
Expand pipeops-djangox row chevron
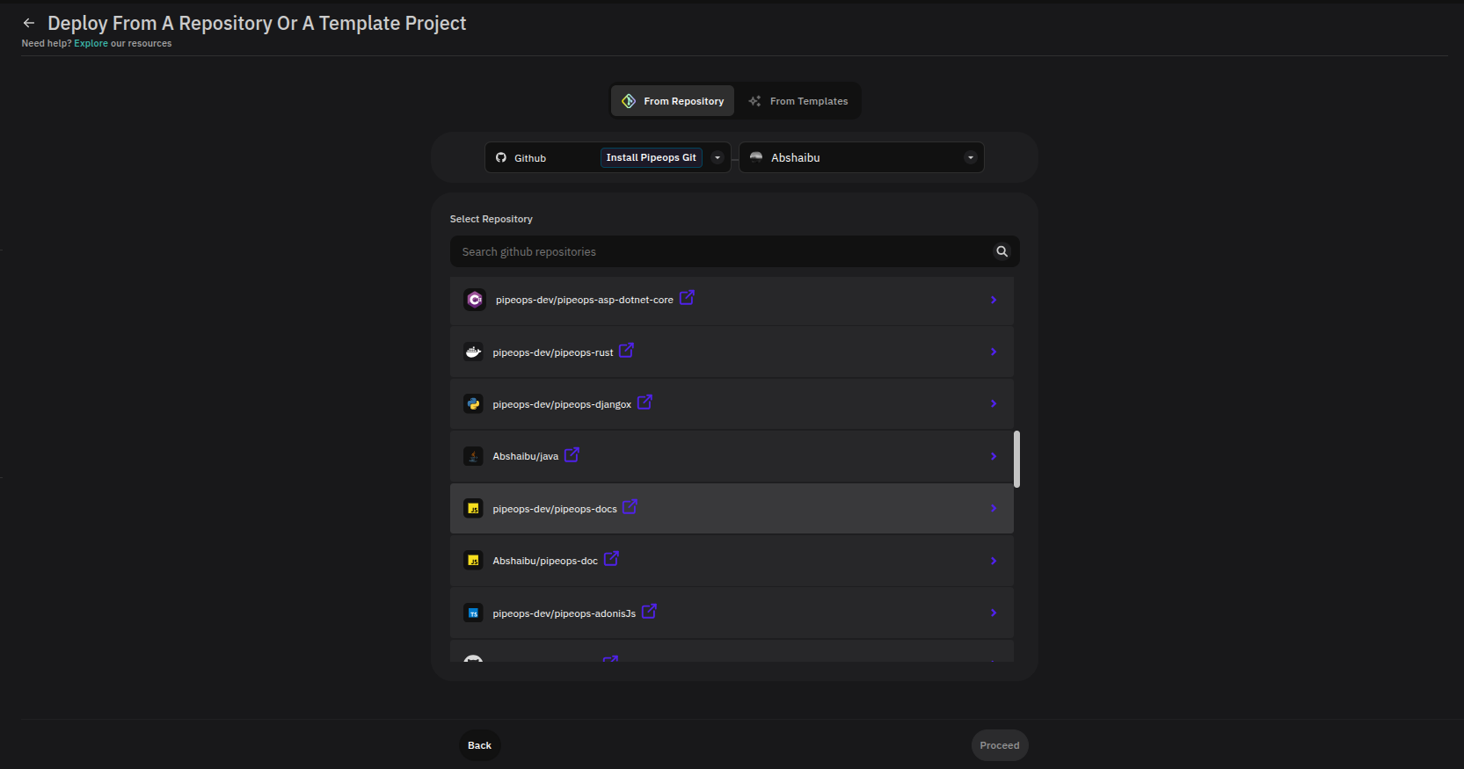pos(994,403)
